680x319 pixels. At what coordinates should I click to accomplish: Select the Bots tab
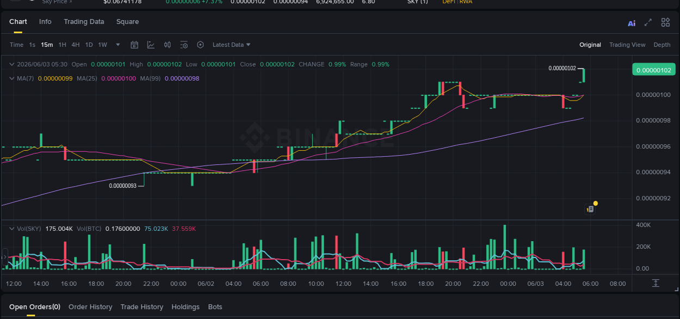(215, 307)
